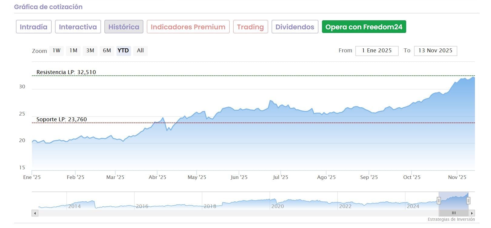Image resolution: width=491 pixels, height=228 pixels.
Task: Go to the Trading tab
Action: (250, 27)
